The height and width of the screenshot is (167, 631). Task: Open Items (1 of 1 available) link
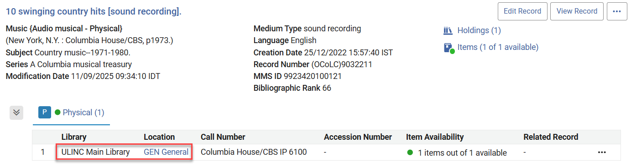(x=498, y=47)
